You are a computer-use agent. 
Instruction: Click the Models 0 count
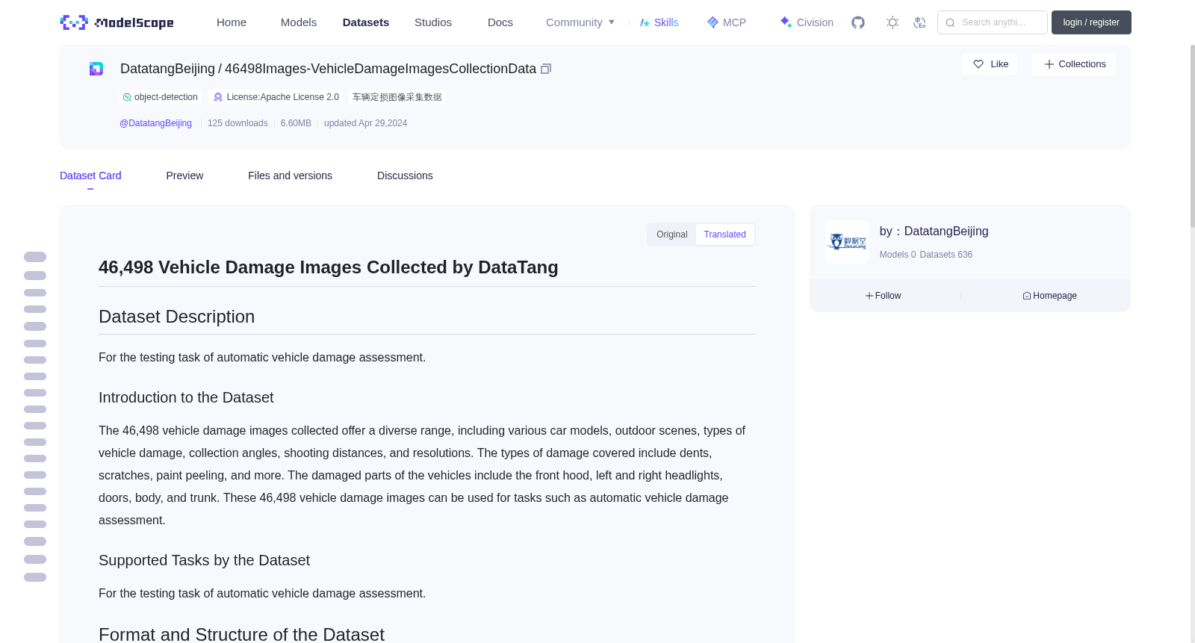[x=898, y=255]
